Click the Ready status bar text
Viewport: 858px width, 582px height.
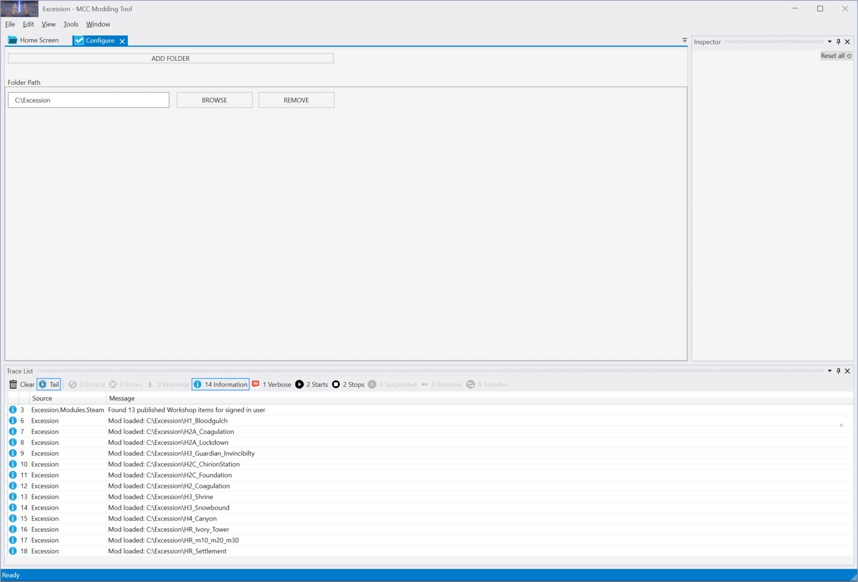pyautogui.click(x=11, y=575)
